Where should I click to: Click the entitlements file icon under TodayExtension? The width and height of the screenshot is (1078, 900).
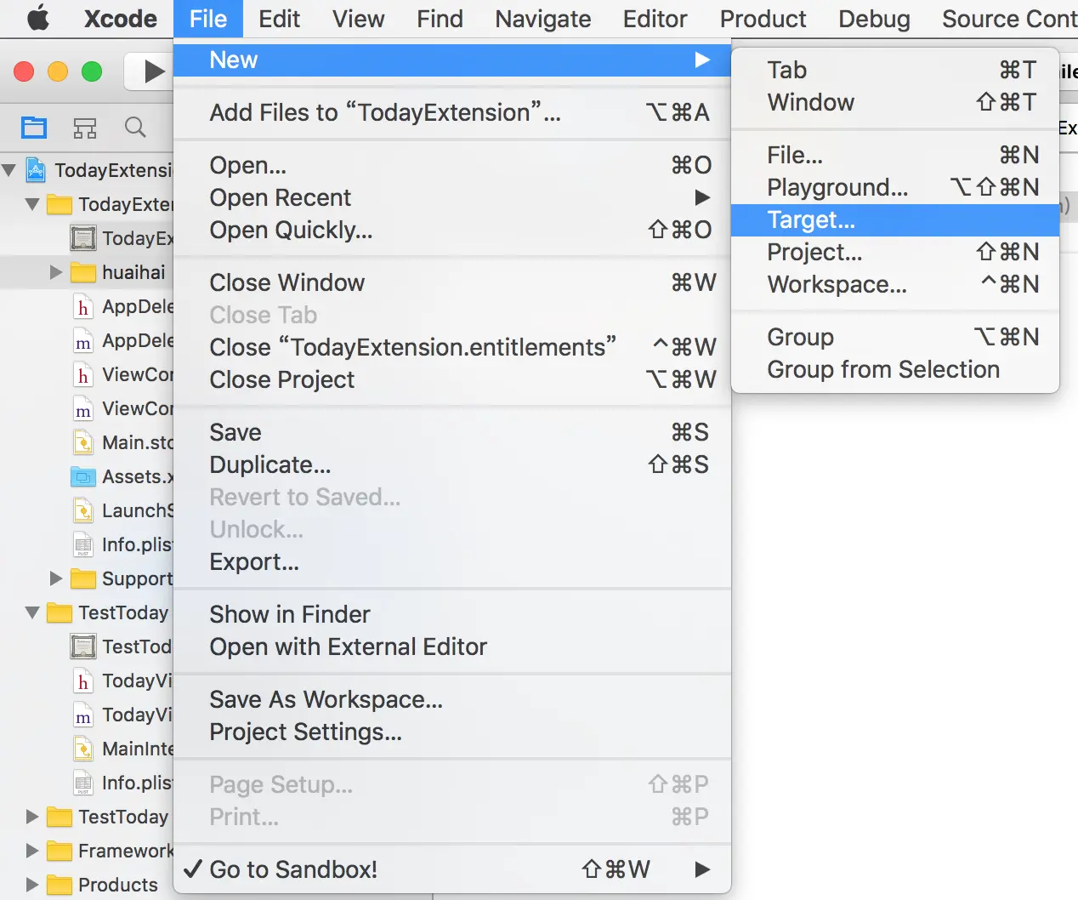tap(82, 238)
